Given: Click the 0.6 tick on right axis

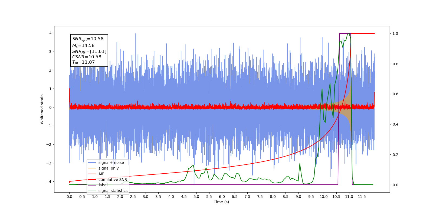Looking at the screenshot, I should 395,94.
